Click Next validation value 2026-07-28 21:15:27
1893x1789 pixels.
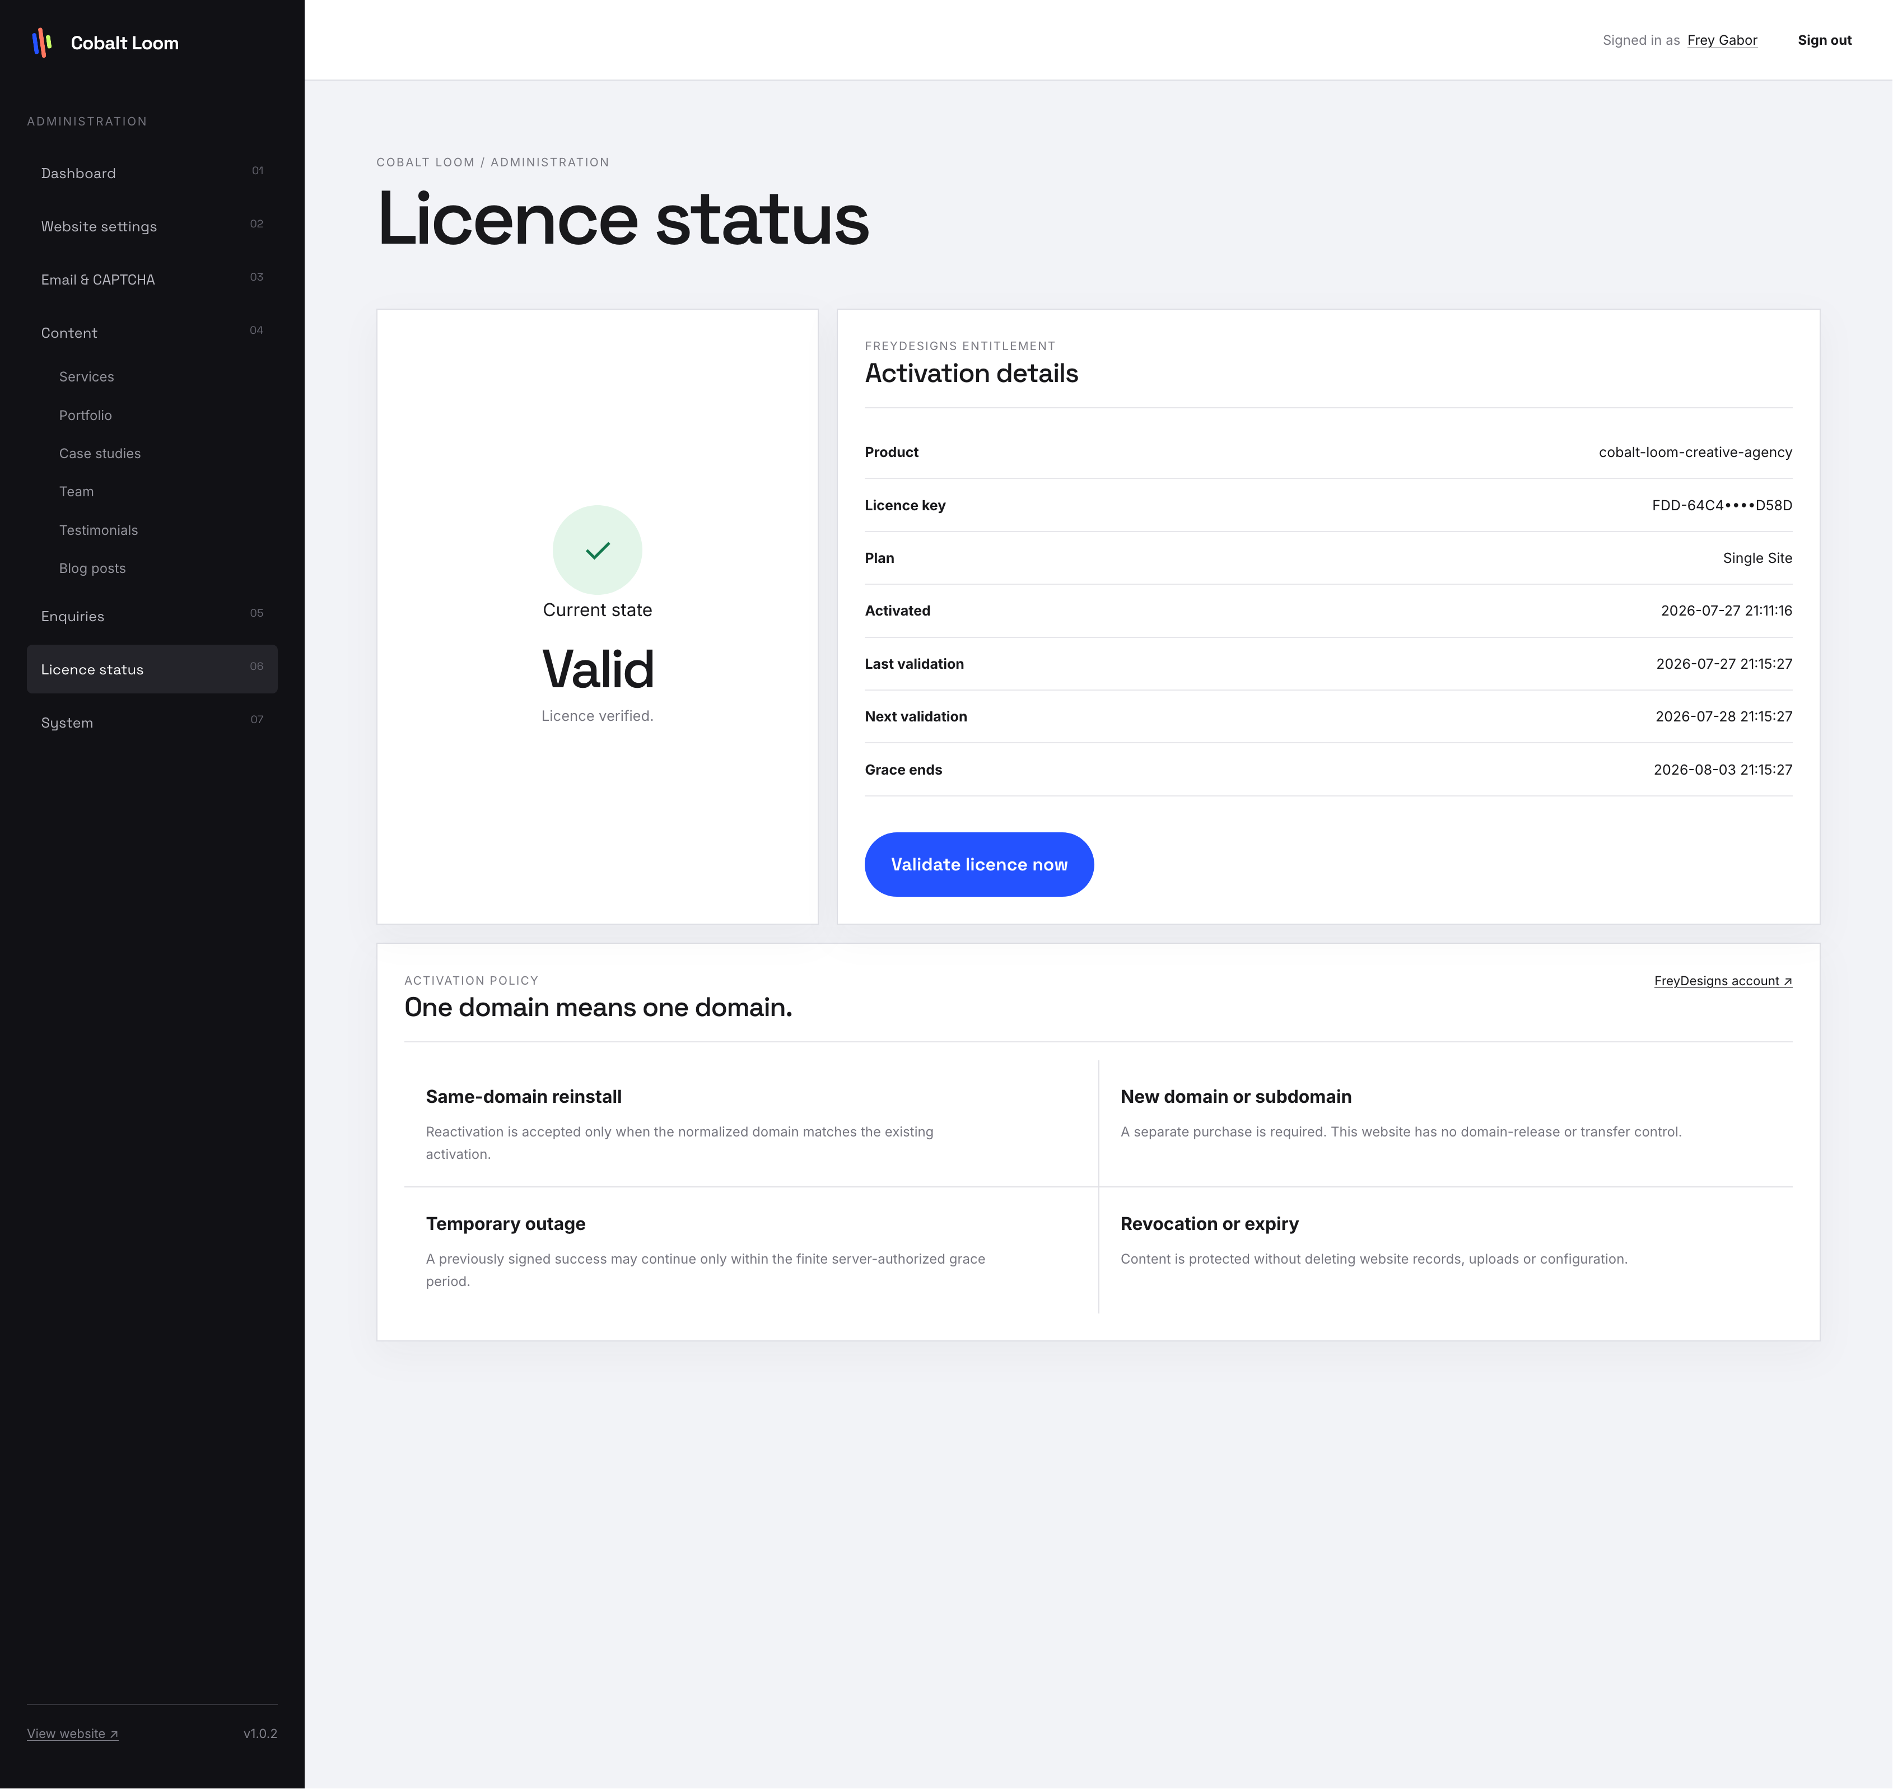1723,716
